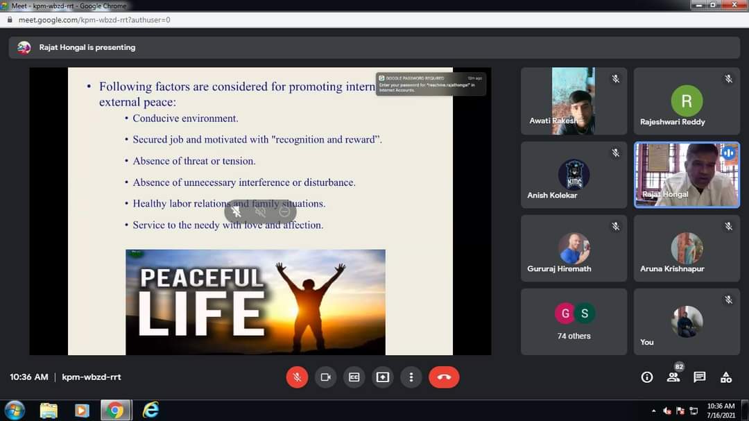Open Internet Explorer from the taskbar

tap(150, 410)
